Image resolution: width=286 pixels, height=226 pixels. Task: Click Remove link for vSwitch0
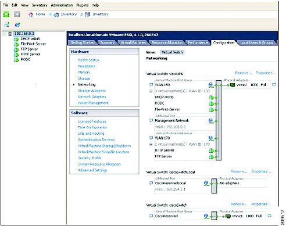[244, 73]
